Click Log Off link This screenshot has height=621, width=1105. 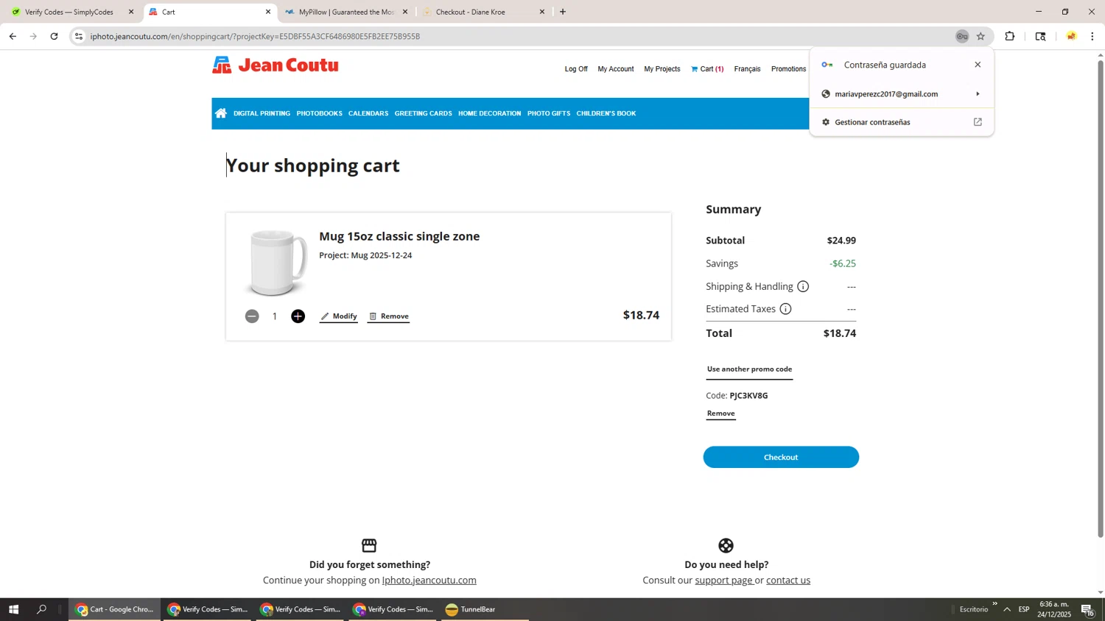point(576,69)
